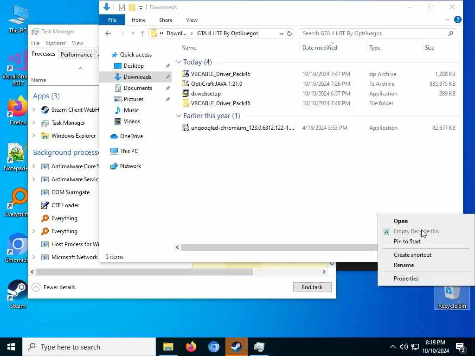Go up one folder level arrow
Viewport: 475px width, 356px height.
tap(142, 33)
